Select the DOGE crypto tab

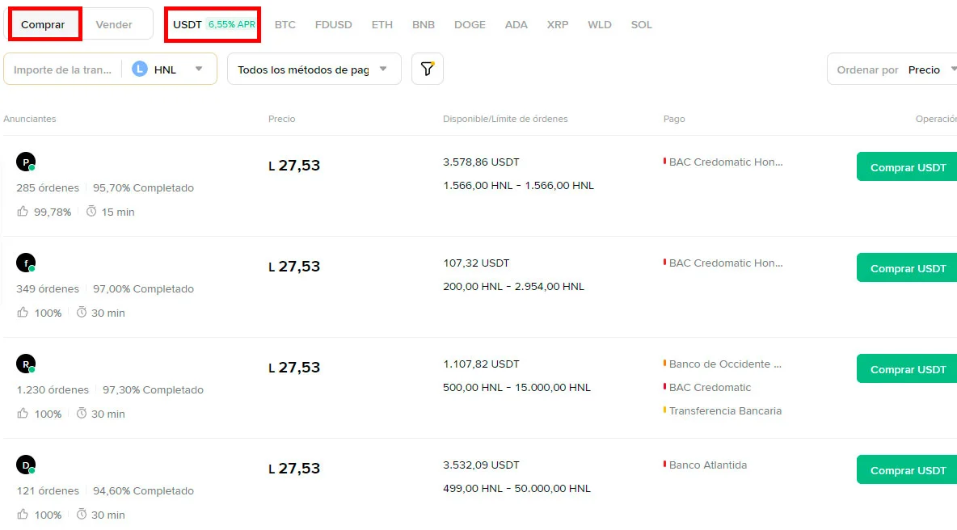470,24
